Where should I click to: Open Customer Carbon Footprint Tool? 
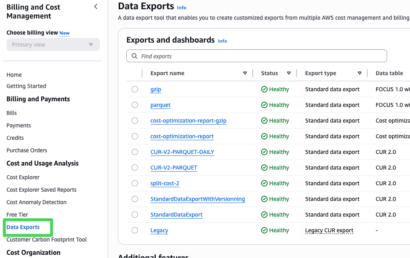click(47, 240)
